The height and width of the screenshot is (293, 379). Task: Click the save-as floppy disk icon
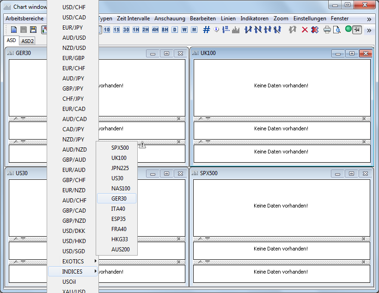click(33, 30)
